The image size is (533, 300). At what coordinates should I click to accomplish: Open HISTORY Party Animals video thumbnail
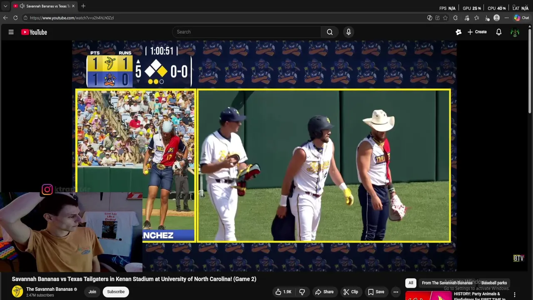click(x=428, y=295)
